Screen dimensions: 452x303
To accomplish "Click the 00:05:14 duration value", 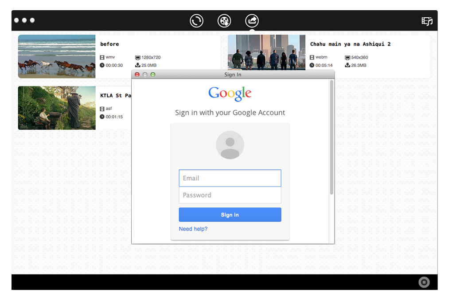I will (x=324, y=65).
